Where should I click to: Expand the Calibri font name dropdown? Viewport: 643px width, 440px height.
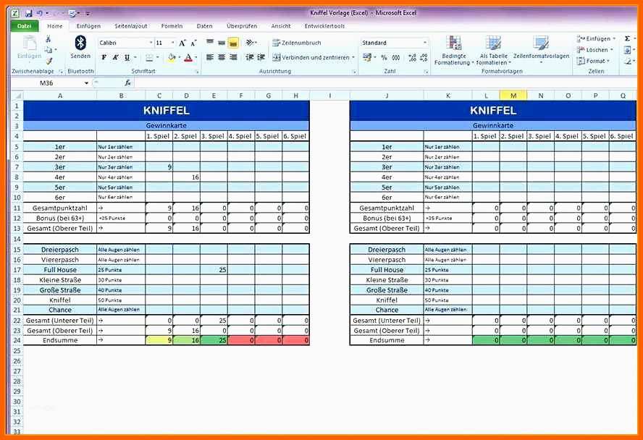[151, 43]
